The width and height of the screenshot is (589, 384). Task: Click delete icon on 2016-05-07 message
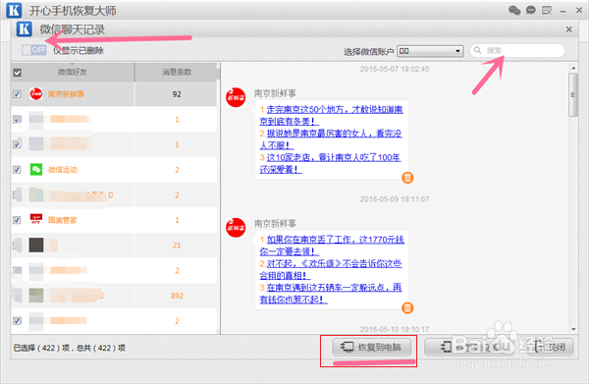[407, 178]
